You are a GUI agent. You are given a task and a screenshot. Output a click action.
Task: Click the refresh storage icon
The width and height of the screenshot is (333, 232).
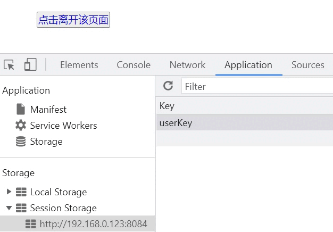168,86
